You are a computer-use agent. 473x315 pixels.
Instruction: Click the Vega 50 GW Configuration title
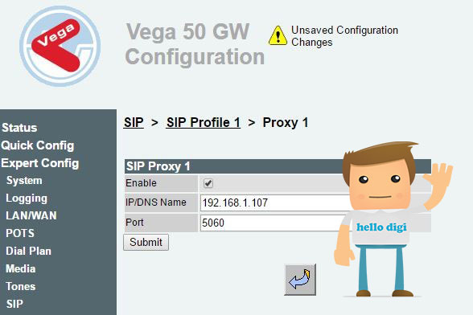click(195, 44)
